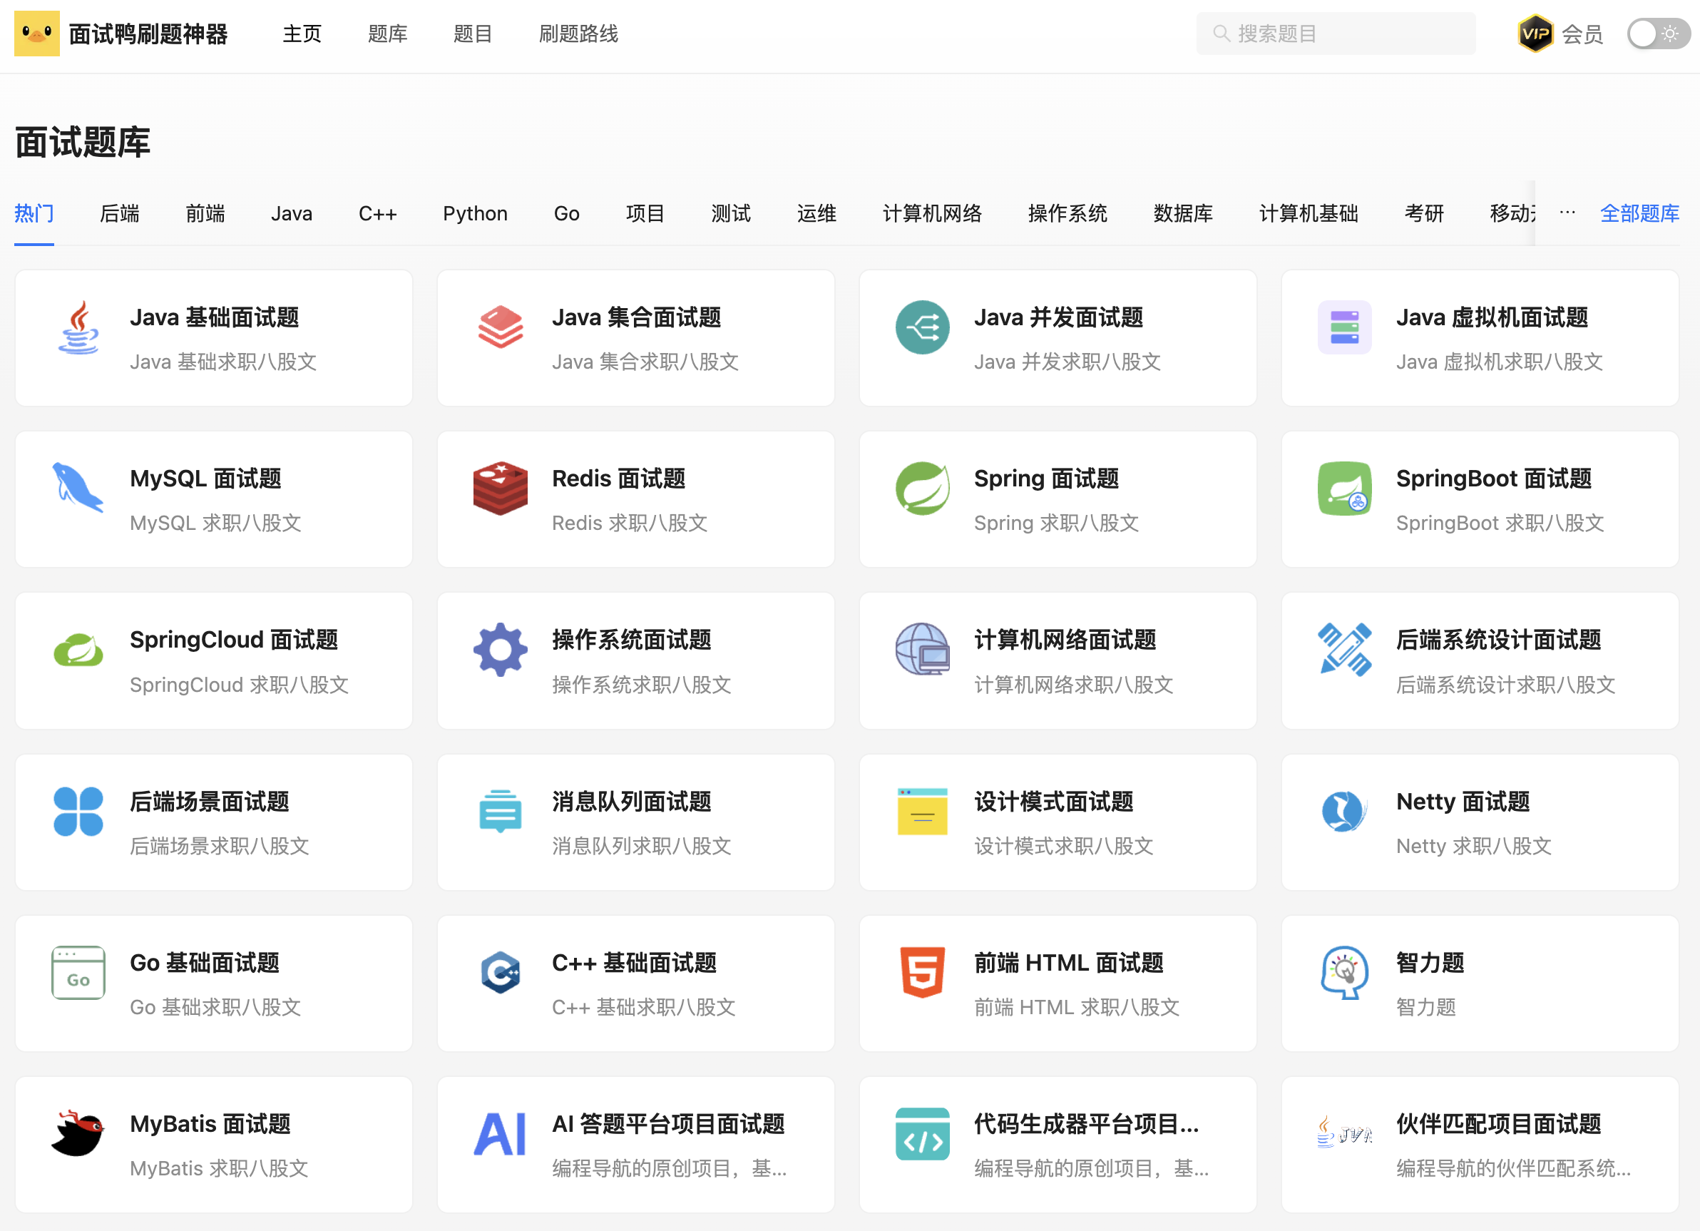Open the SpringBoot 面试题 card title
Viewport: 1700px width, 1231px height.
coord(1494,479)
